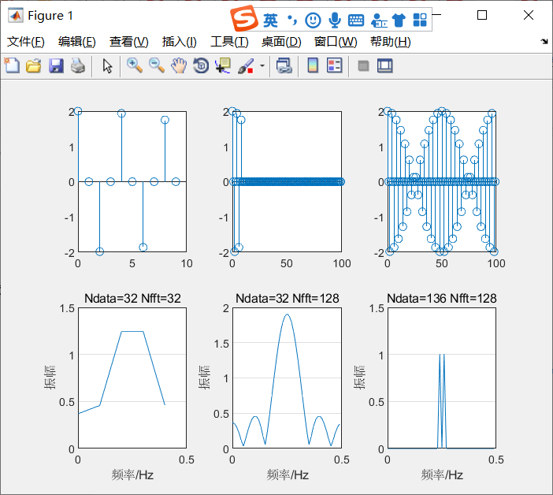
Task: Open the 窗口(W) menu
Action: point(336,42)
